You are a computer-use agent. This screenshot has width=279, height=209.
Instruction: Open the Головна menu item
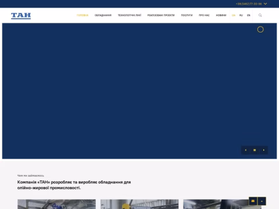pyautogui.click(x=83, y=15)
